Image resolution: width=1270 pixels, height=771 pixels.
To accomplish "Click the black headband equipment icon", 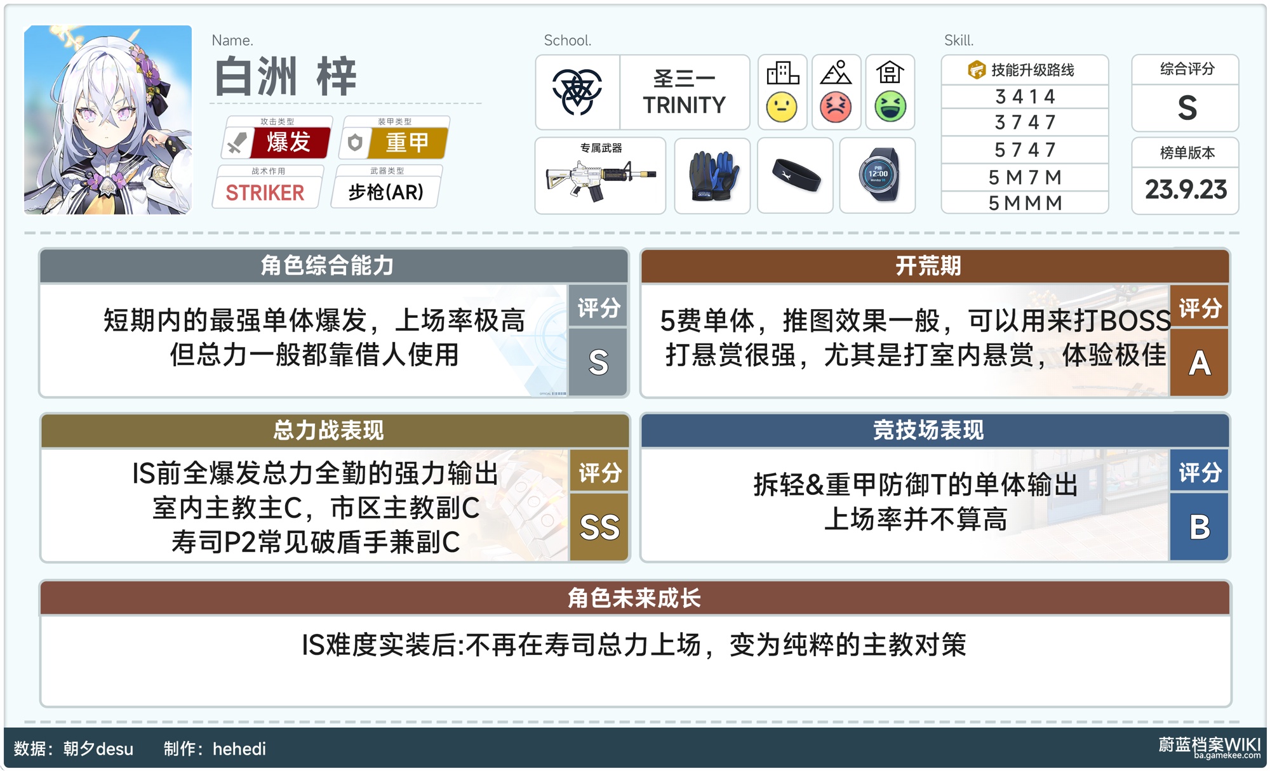I will pyautogui.click(x=796, y=176).
